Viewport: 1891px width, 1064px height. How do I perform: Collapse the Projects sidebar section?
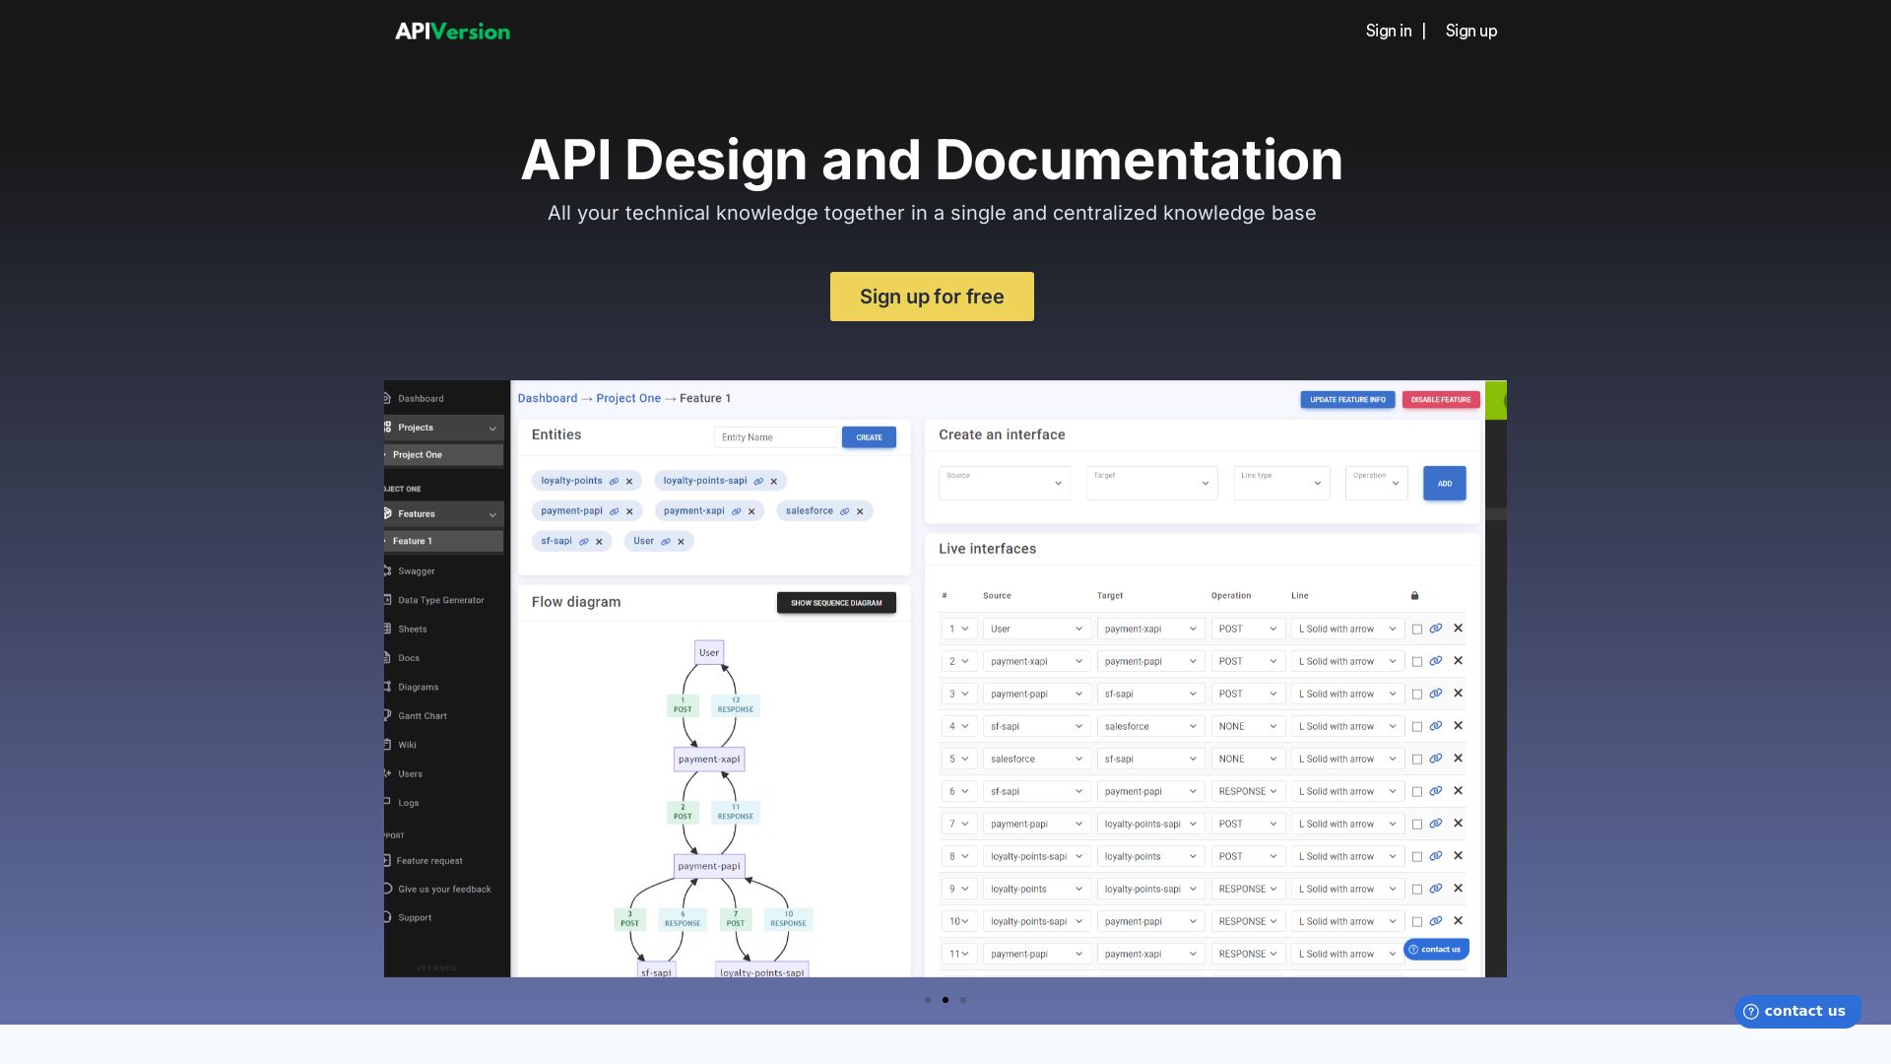coord(492,429)
